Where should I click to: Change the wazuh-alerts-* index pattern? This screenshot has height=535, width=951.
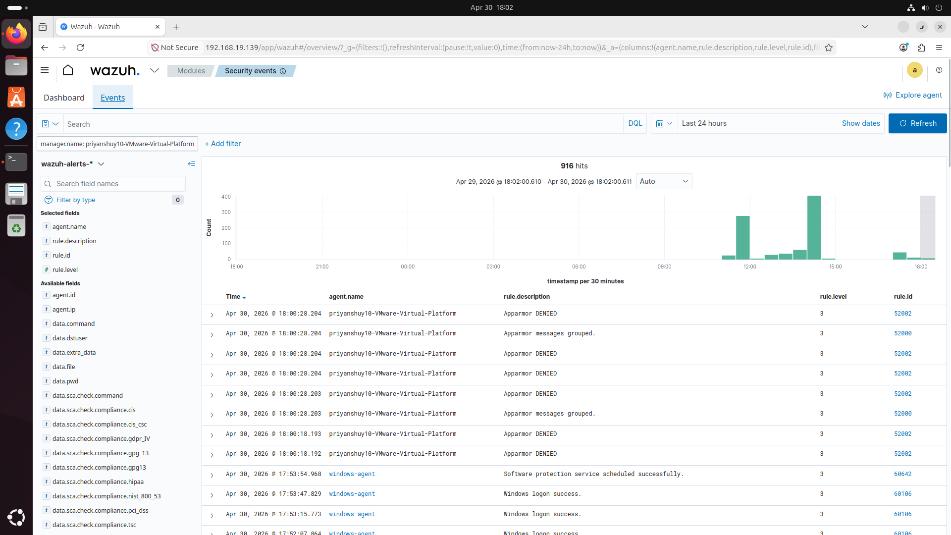(73, 164)
